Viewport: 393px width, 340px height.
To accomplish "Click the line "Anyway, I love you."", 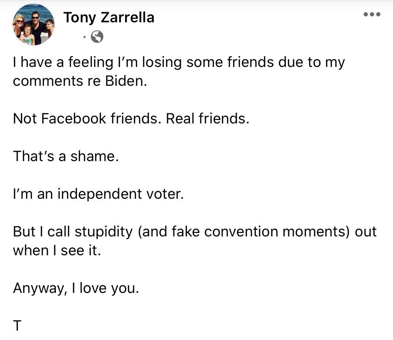I will [76, 288].
